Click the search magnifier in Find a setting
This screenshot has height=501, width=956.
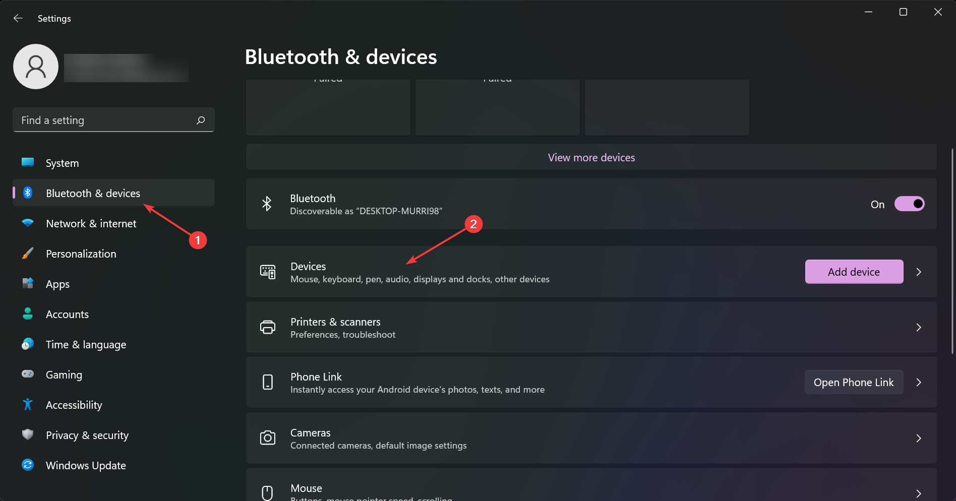coord(200,120)
